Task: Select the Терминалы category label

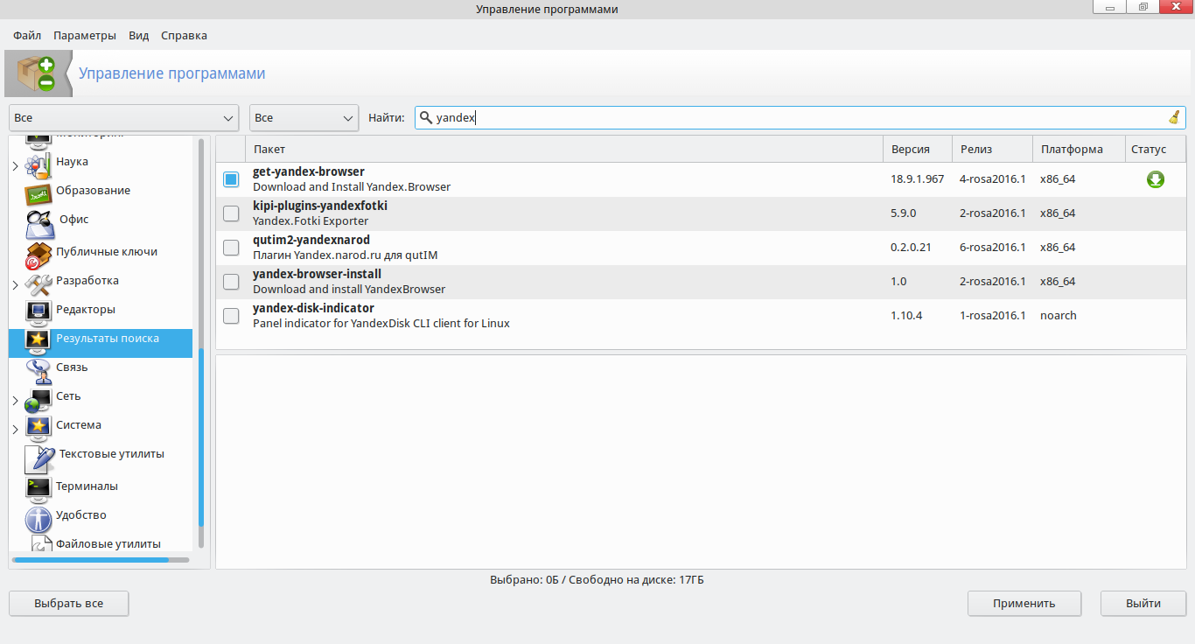Action: (87, 486)
